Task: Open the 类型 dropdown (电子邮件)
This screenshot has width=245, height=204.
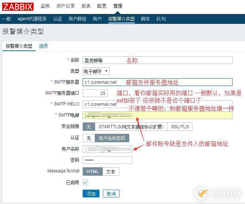Action: coord(96,71)
